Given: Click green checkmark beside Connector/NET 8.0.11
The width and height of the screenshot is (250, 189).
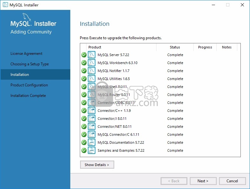Looking at the screenshot, I should click(84, 127).
